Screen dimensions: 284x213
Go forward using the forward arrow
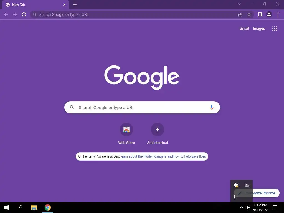tap(15, 14)
